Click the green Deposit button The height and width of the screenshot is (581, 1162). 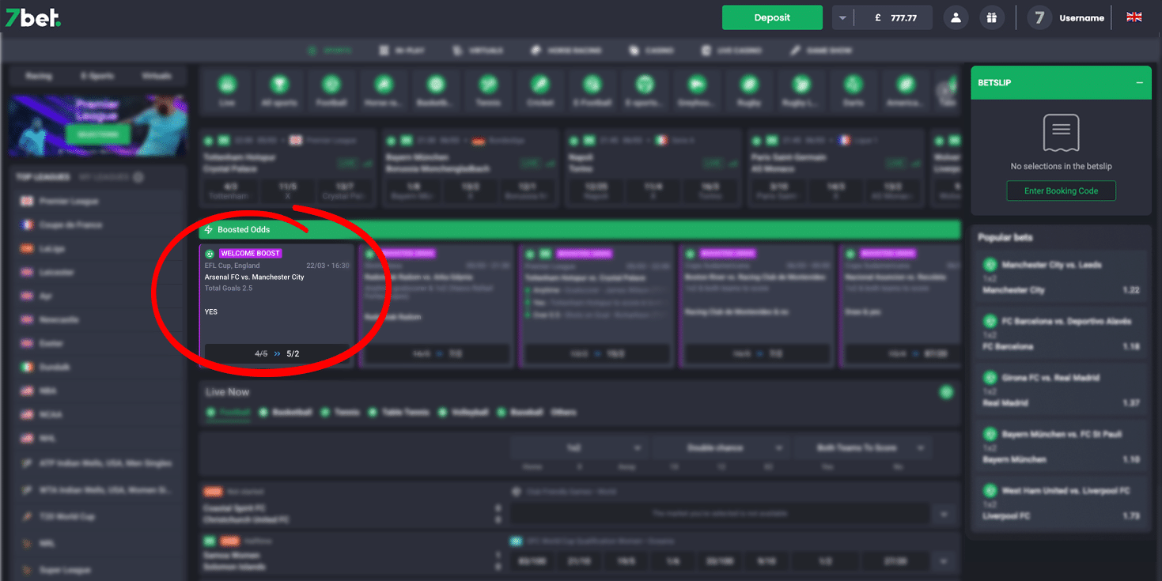tap(772, 17)
